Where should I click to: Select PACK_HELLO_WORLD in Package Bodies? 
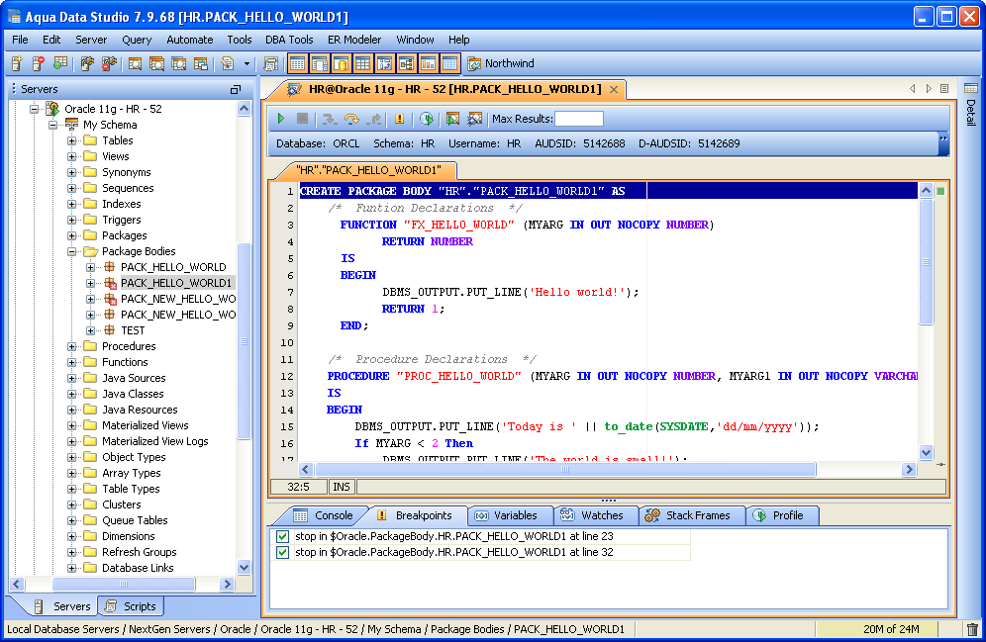172,267
